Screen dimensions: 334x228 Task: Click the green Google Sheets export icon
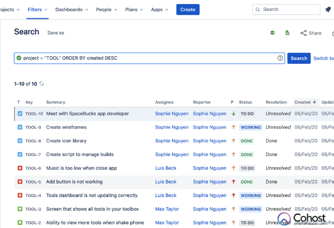coord(287,33)
